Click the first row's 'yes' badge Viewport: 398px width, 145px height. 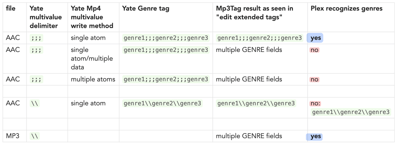point(315,38)
